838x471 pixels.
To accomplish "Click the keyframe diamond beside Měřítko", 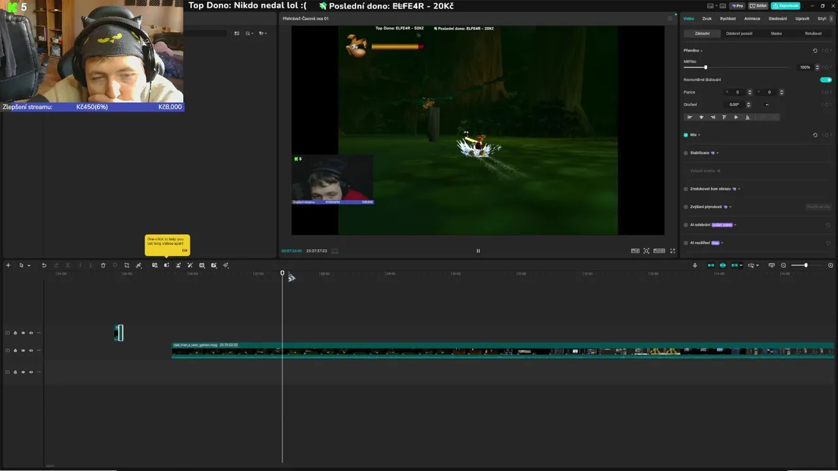I will [827, 67].
